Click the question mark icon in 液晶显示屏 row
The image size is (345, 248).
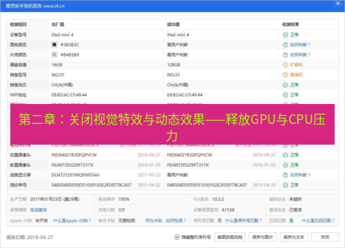tap(285, 175)
